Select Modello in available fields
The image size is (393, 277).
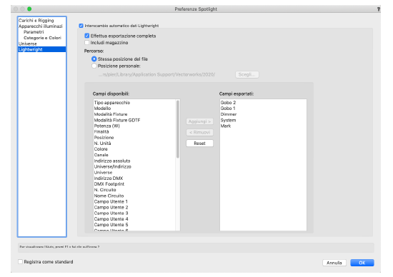[134, 109]
